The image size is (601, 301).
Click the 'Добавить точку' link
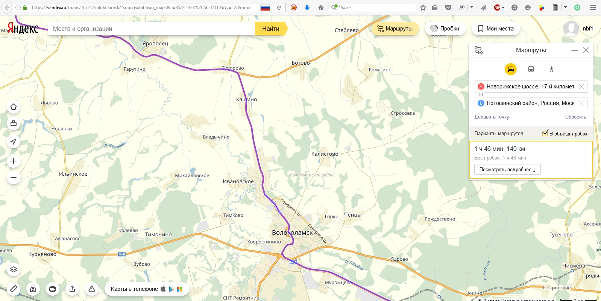(492, 117)
